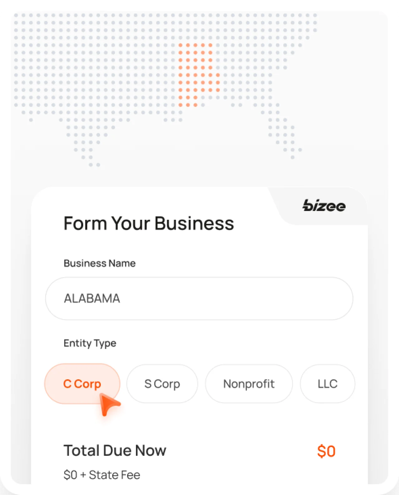Select the S Corp entity type
This screenshot has width=399, height=495.
(162, 384)
